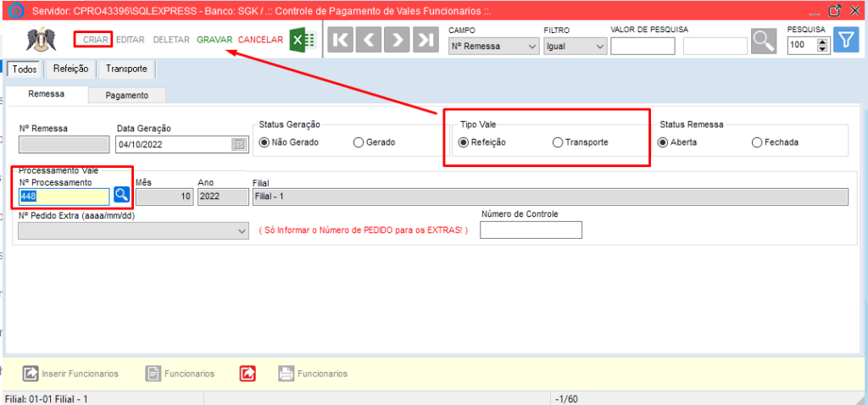Click the Número de Controle field

(x=531, y=230)
